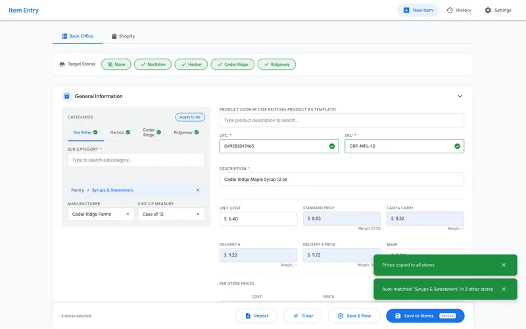The width and height of the screenshot is (526, 329).
Task: Click the Standard Price input field
Action: pos(342,218)
